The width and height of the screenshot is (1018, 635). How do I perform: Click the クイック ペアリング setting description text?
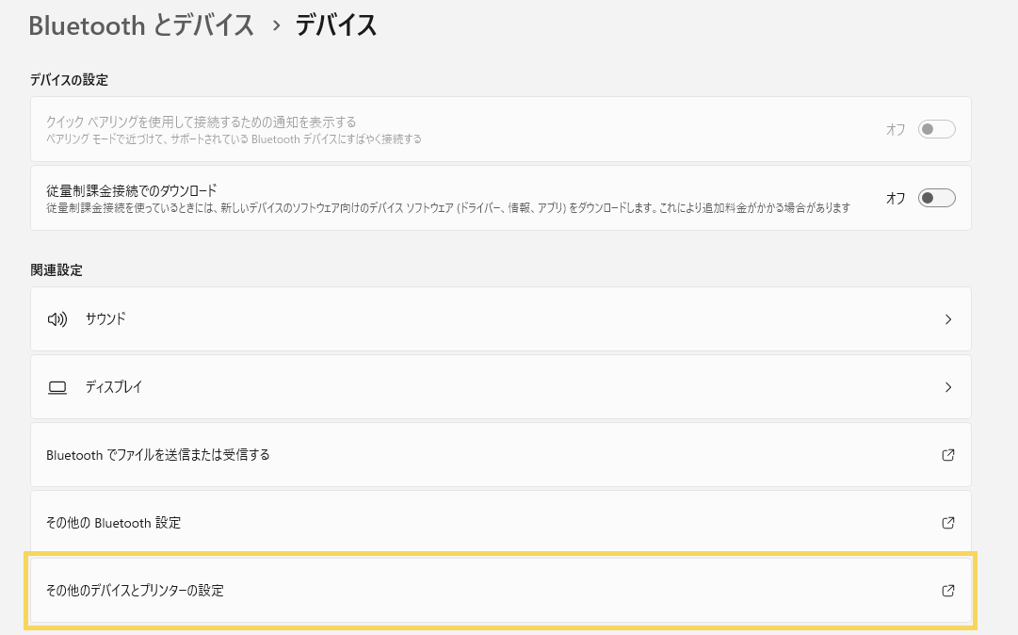[x=234, y=138]
